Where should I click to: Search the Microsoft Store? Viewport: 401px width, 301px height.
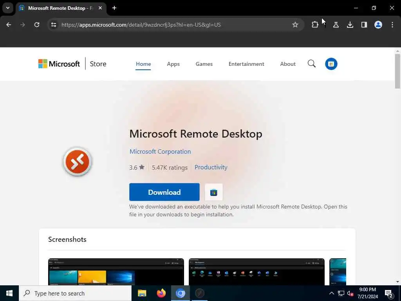click(311, 64)
